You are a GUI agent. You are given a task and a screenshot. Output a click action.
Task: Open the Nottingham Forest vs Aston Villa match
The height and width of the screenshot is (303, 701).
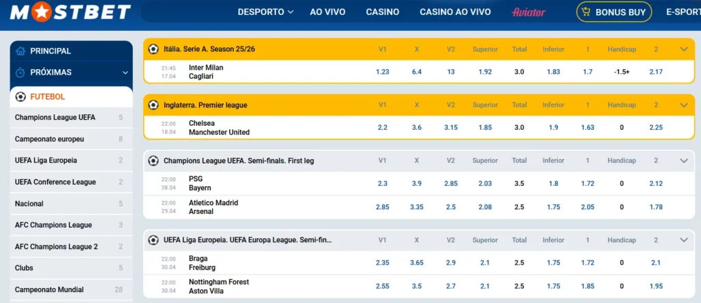coord(219,287)
